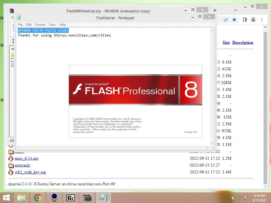Click the Flash Professional 8 splash image
271x203 pixels.
pyautogui.click(x=135, y=101)
